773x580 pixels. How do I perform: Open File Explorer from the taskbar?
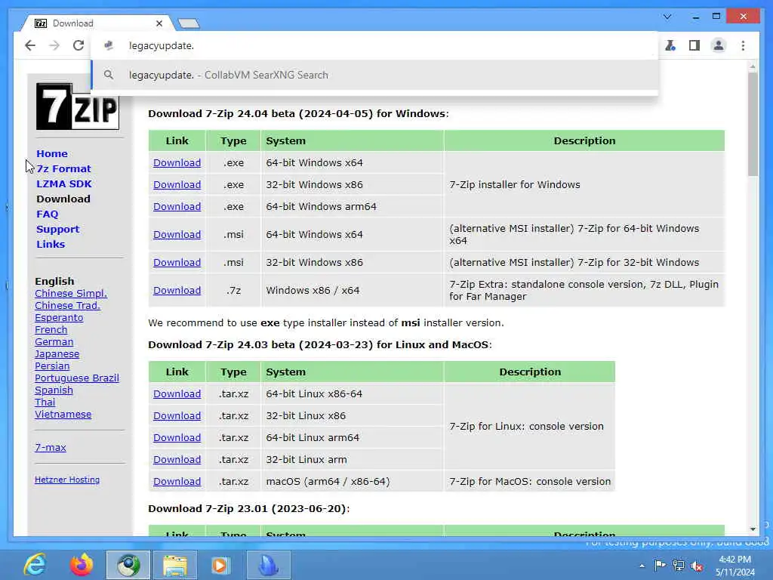(x=175, y=565)
